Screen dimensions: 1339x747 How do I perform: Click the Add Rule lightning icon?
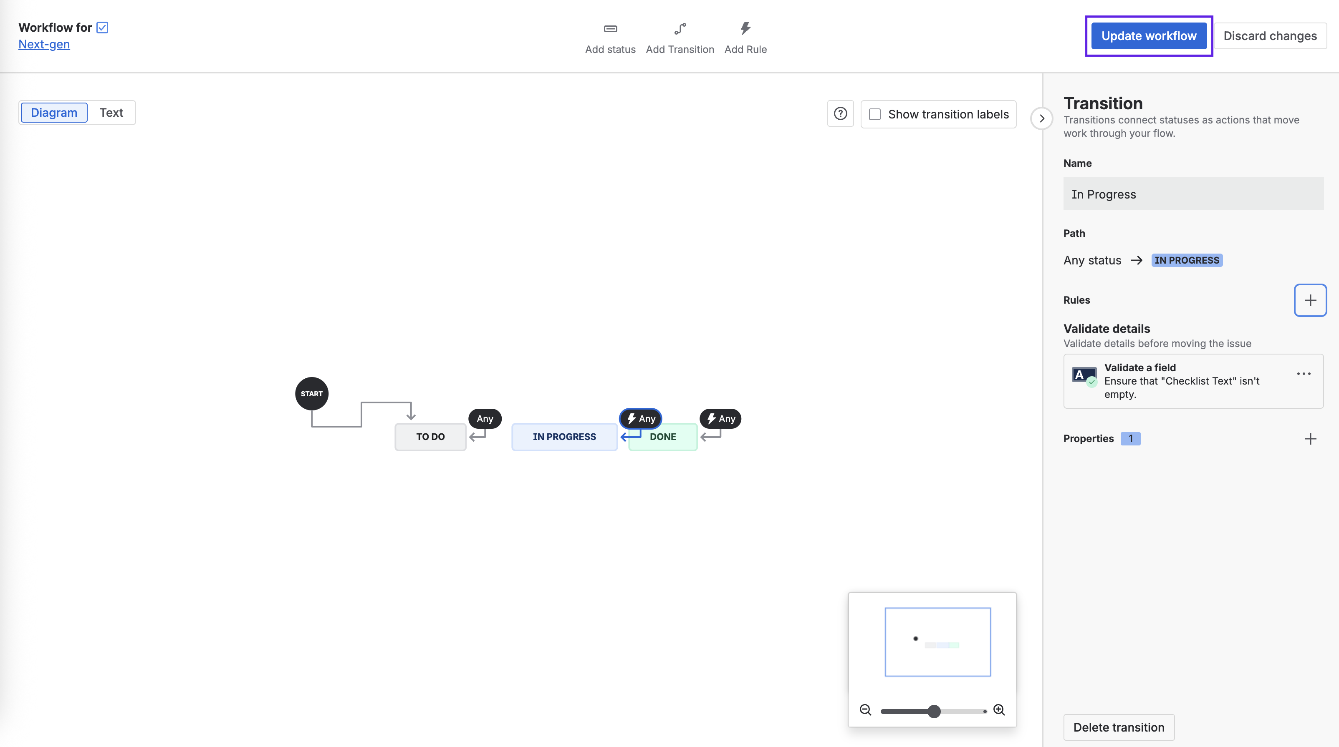point(745,28)
